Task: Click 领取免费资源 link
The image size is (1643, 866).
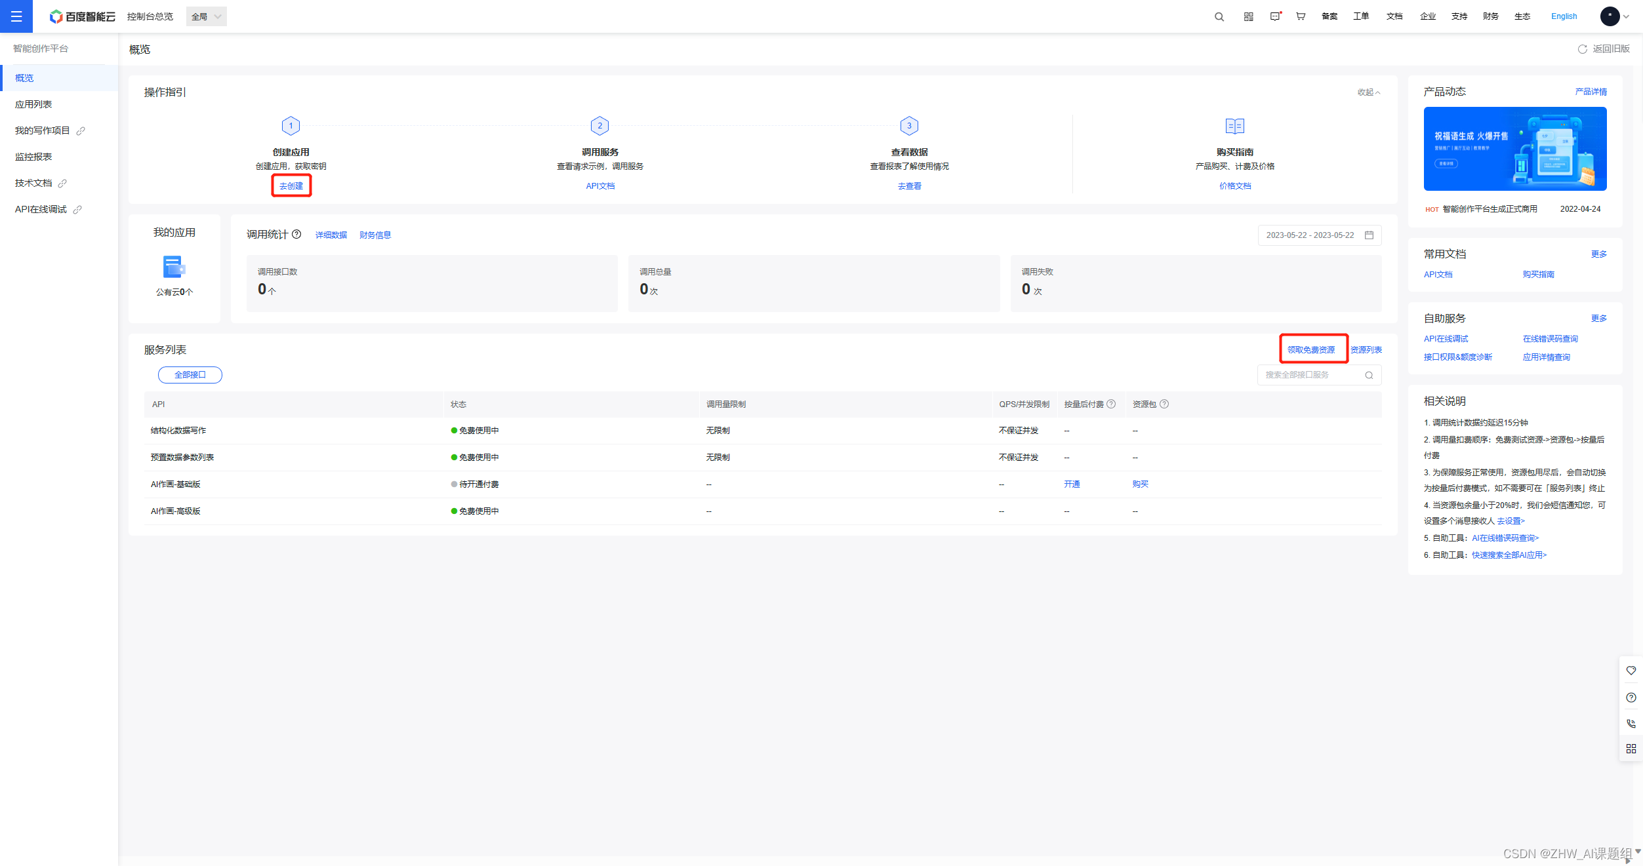Action: coord(1310,349)
